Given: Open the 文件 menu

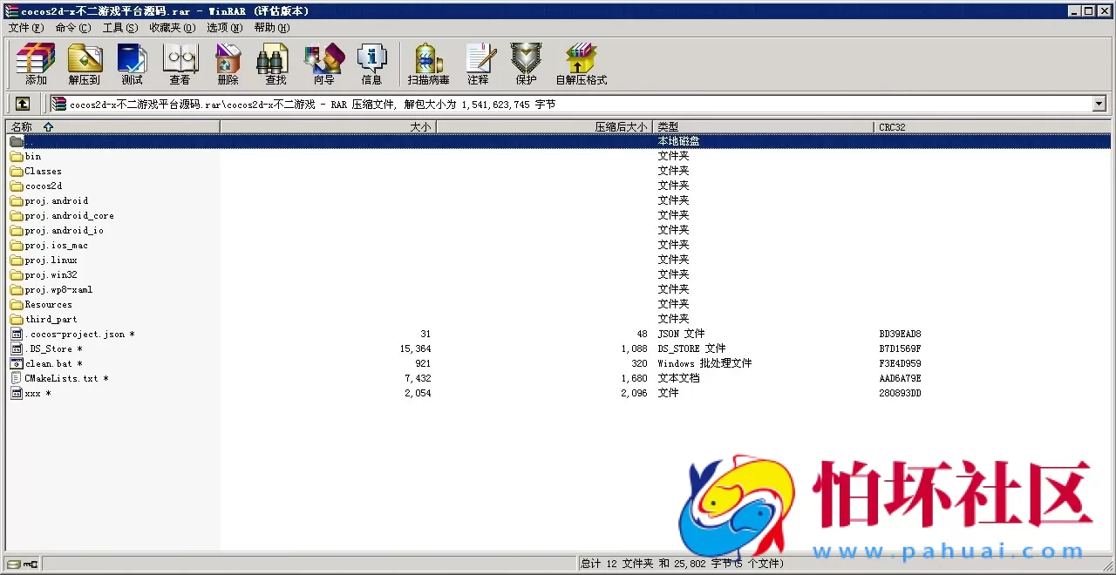Looking at the screenshot, I should [25, 27].
